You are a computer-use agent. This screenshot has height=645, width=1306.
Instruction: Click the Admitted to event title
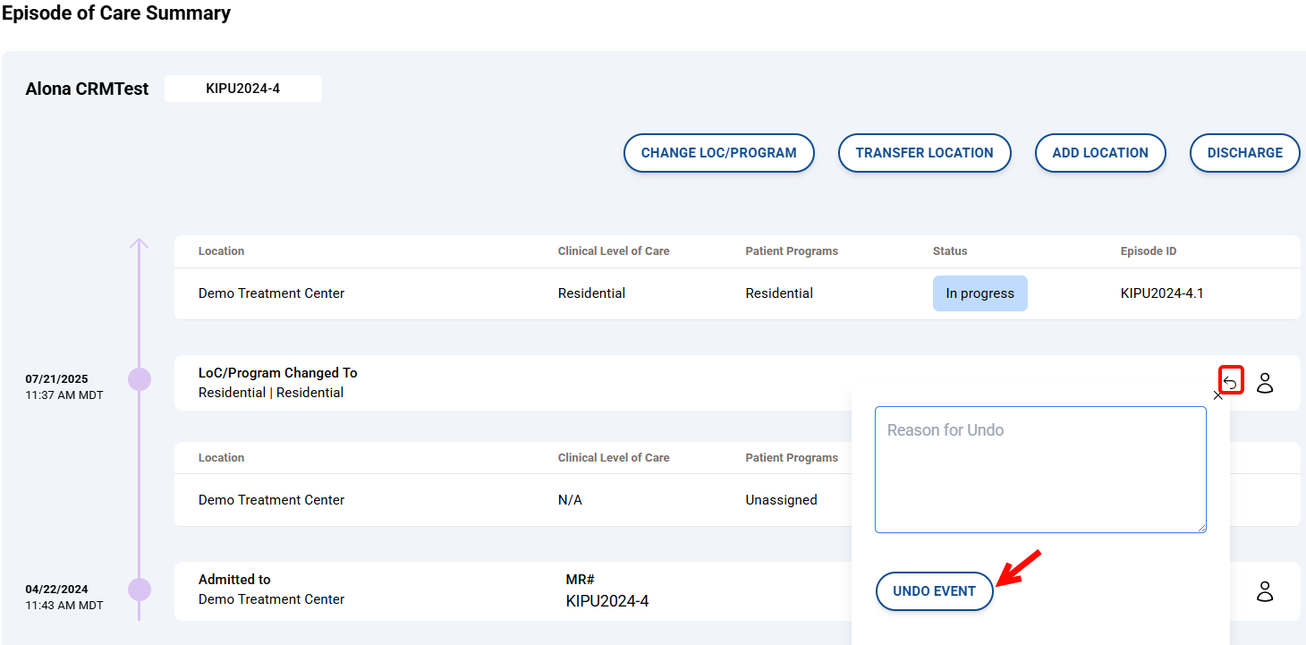coord(234,580)
